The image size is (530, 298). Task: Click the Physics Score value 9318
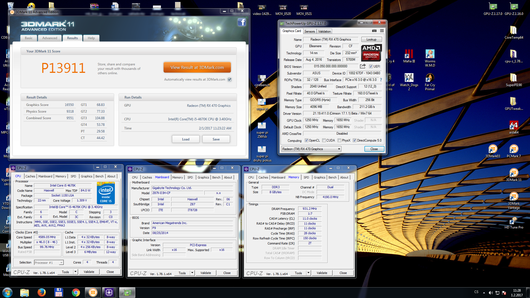(70, 111)
